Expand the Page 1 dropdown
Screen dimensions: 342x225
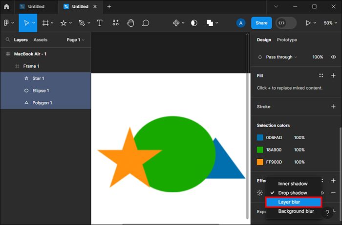pos(76,40)
